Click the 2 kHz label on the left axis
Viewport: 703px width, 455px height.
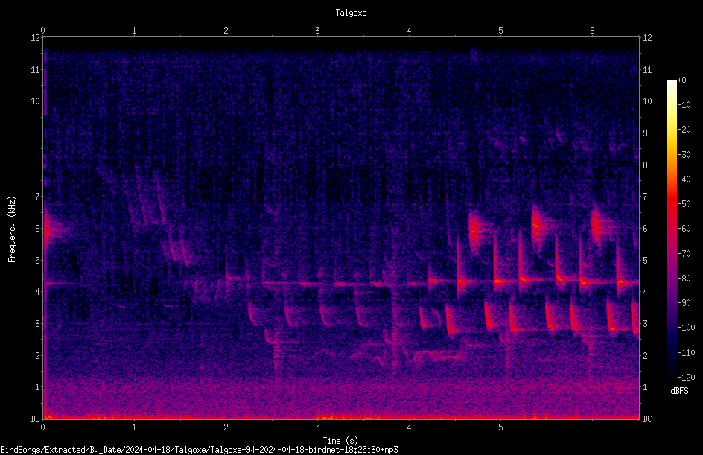click(38, 355)
